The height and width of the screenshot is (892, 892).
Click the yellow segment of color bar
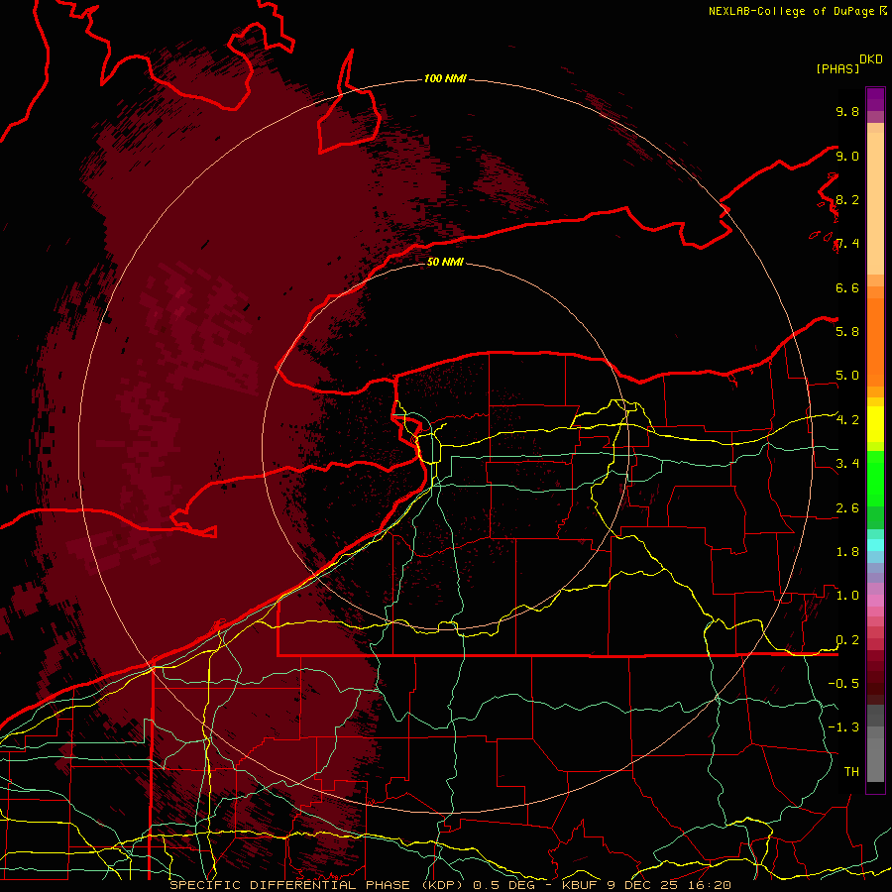pos(875,424)
